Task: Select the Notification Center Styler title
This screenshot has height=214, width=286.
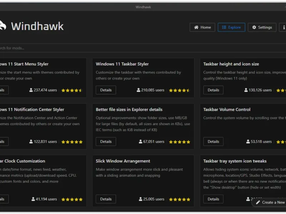Action: click(32, 109)
